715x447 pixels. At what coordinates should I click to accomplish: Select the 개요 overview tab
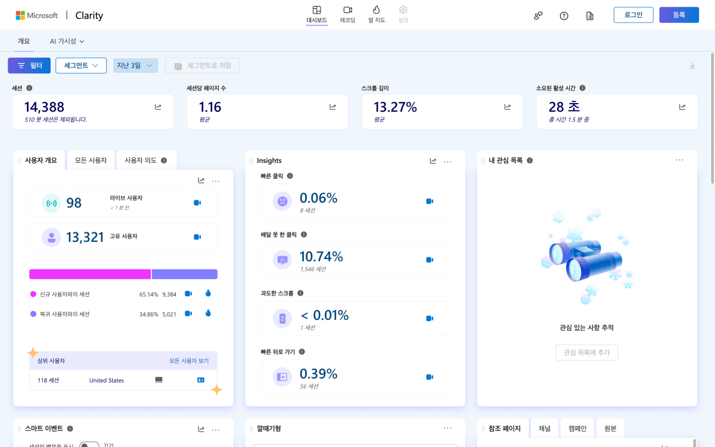click(x=24, y=41)
